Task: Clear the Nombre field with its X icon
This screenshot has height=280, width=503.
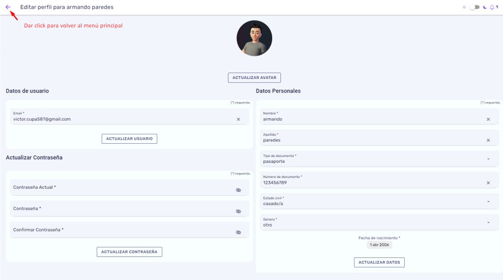Action: coord(488,119)
